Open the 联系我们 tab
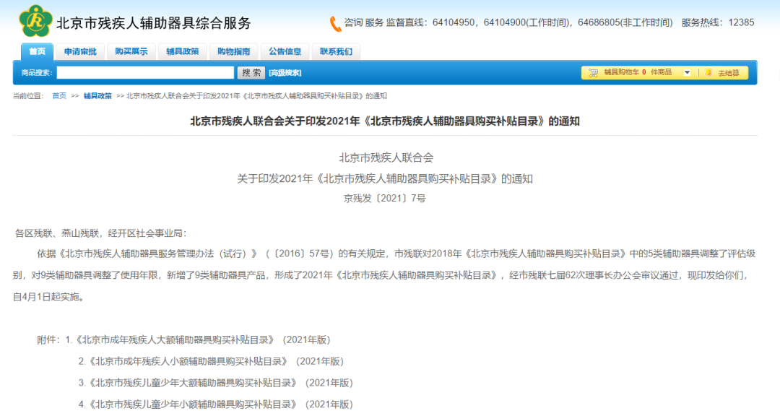 [x=336, y=51]
